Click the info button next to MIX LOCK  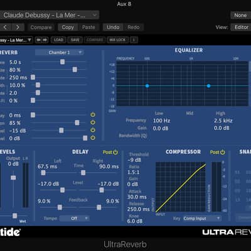point(134,40)
